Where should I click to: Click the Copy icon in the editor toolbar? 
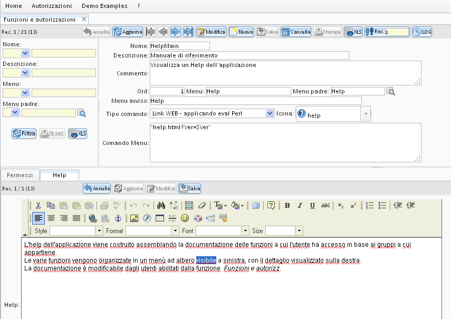tap(51, 206)
